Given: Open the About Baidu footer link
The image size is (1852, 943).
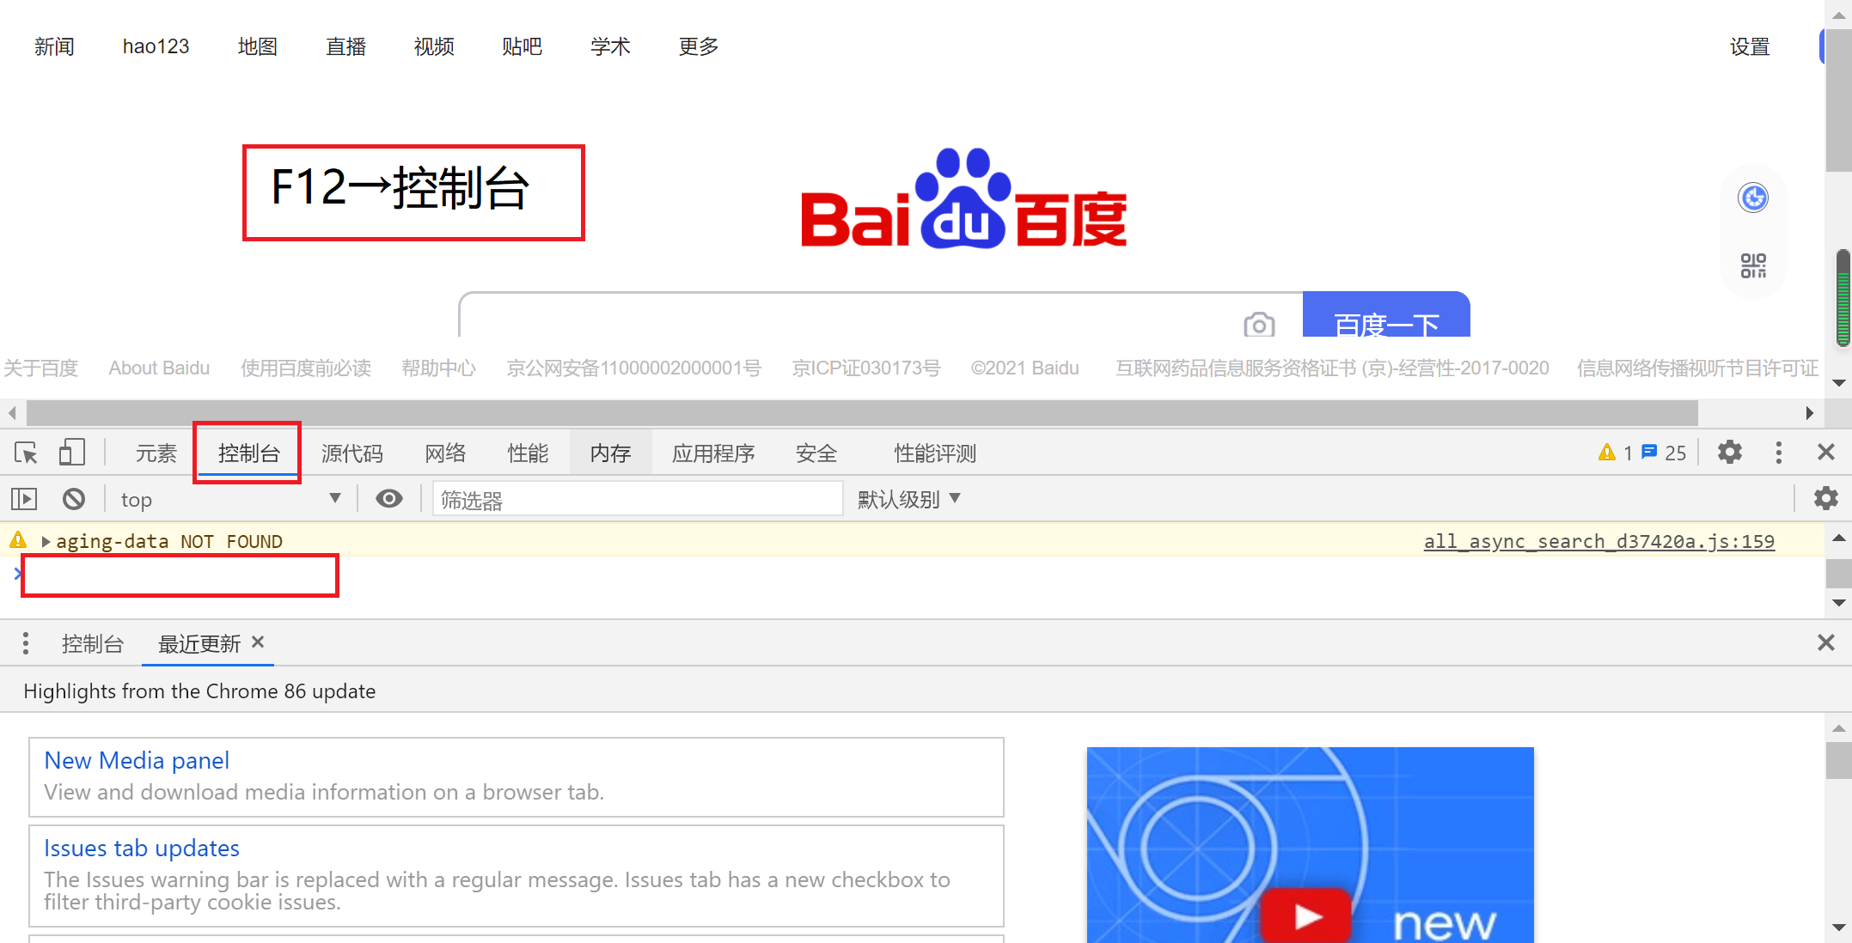Looking at the screenshot, I should (159, 368).
